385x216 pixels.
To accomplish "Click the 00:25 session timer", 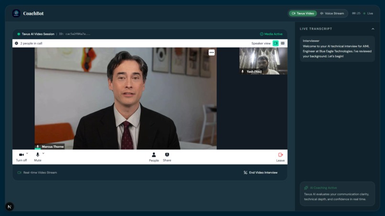I will 356,13.
